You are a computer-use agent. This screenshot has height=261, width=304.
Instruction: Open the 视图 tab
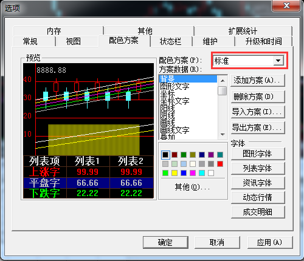click(77, 41)
